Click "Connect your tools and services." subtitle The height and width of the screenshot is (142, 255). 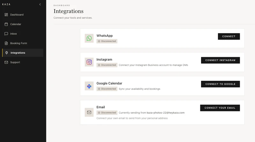coord(73,18)
